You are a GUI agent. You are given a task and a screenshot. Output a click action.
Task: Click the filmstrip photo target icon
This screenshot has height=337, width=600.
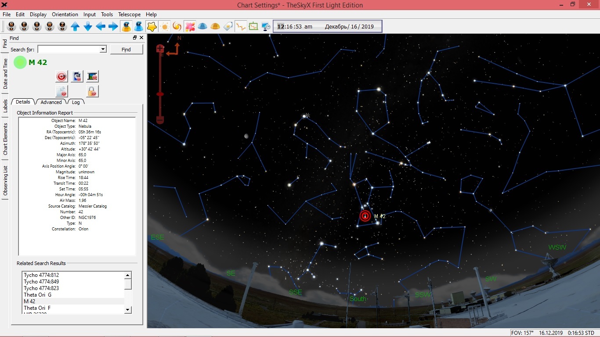click(x=93, y=77)
